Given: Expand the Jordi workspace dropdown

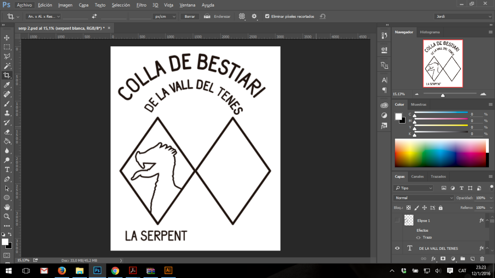Looking at the screenshot, I should click(x=463, y=17).
